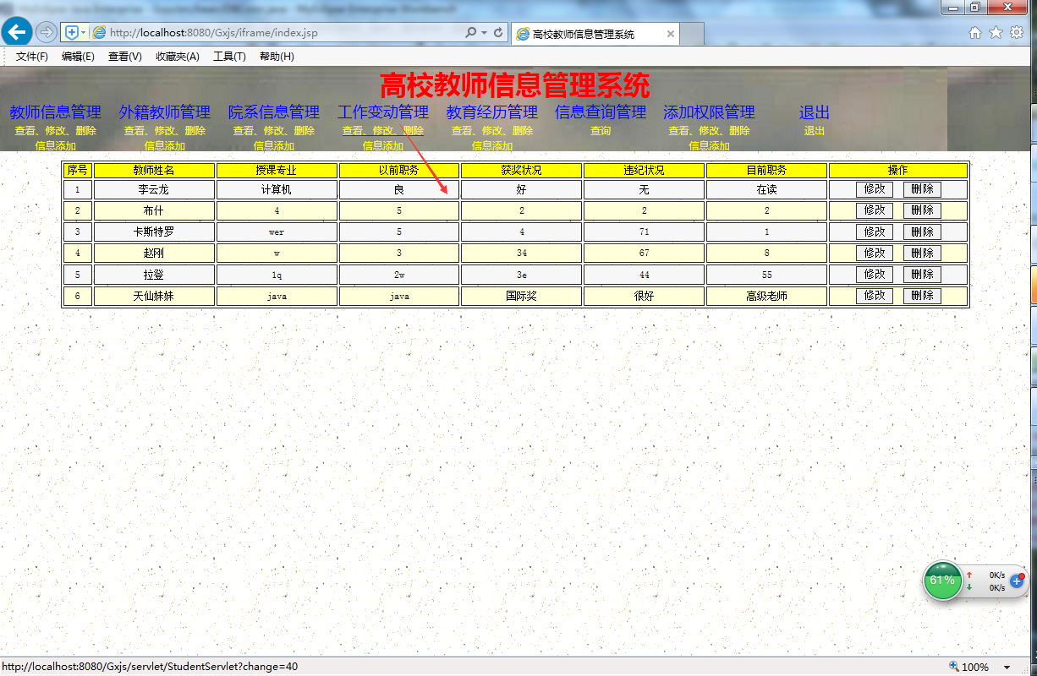Open the 工具(T) menu
This screenshot has height=676, width=1037.
click(229, 57)
